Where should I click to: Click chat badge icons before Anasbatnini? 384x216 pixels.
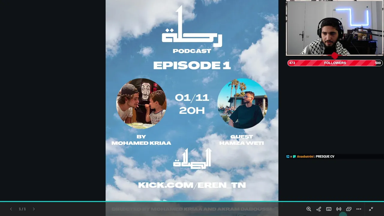(x=291, y=157)
